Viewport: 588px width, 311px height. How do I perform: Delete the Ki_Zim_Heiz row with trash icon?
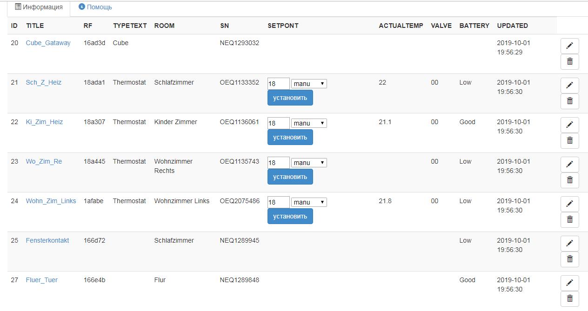569,140
